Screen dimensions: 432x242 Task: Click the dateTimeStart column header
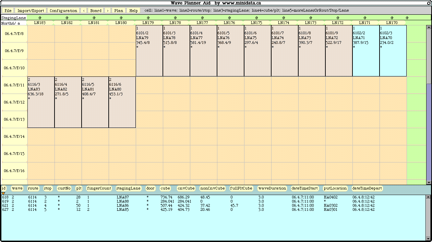(x=305, y=188)
